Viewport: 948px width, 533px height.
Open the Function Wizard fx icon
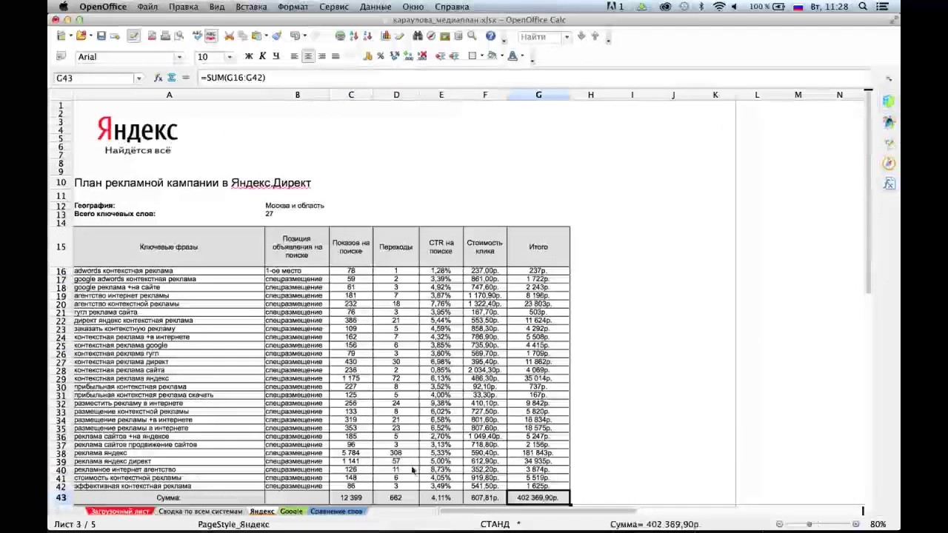tap(158, 78)
